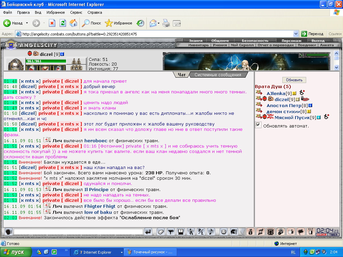Click the pink crossed tools icon in bottom bar
The height and width of the screenshot is (257, 343).
click(x=261, y=232)
